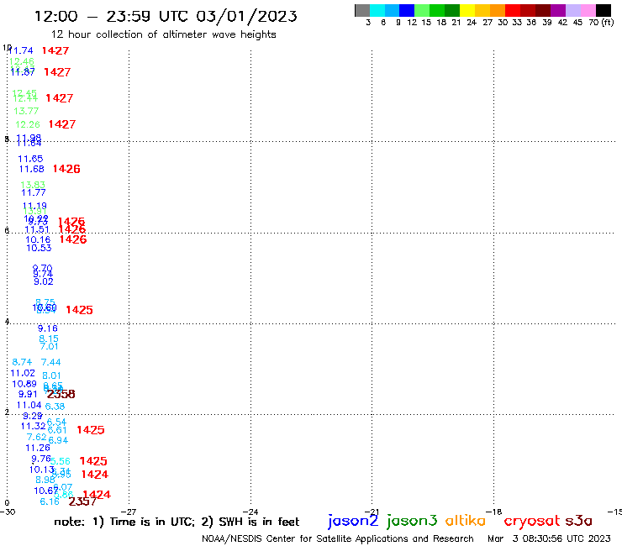
Task: Click the green wave height 12.26
Action: coord(28,124)
